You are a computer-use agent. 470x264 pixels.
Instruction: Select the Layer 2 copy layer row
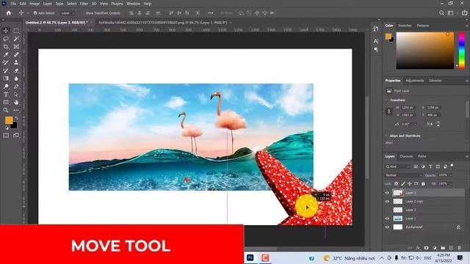[424, 202]
